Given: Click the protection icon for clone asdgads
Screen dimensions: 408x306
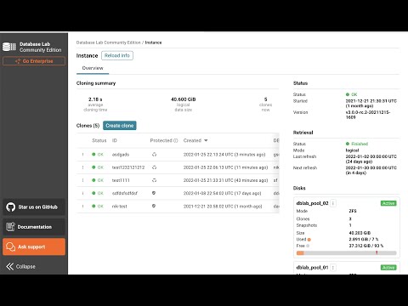Looking at the screenshot, I should coord(154,155).
